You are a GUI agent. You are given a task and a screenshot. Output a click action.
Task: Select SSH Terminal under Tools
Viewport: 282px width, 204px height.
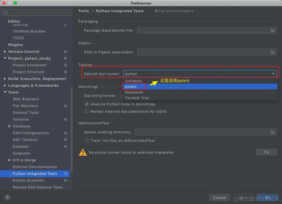(25, 140)
